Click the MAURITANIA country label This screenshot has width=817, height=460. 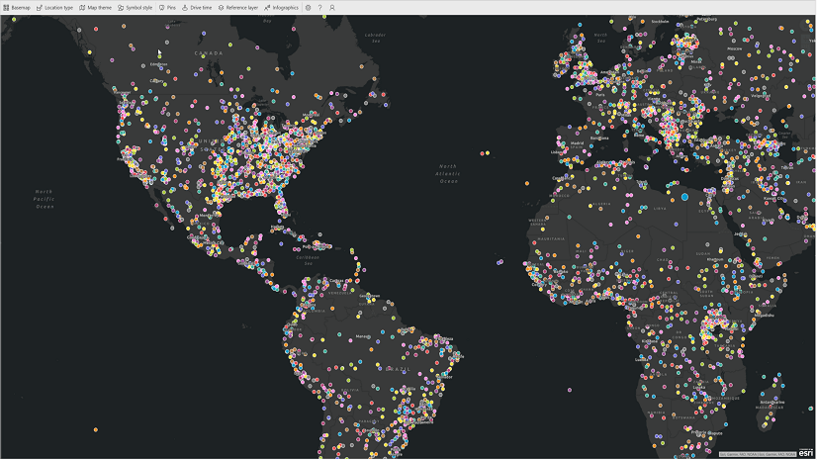[551, 239]
